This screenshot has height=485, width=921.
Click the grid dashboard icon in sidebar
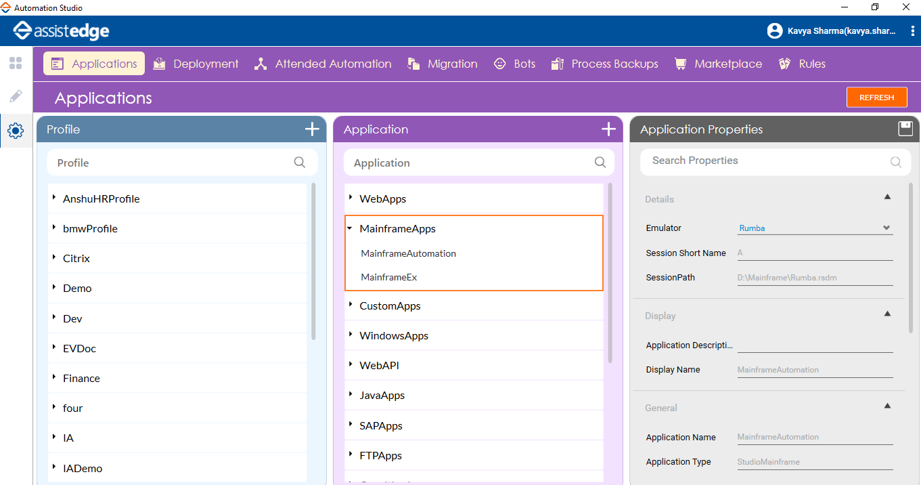point(15,63)
